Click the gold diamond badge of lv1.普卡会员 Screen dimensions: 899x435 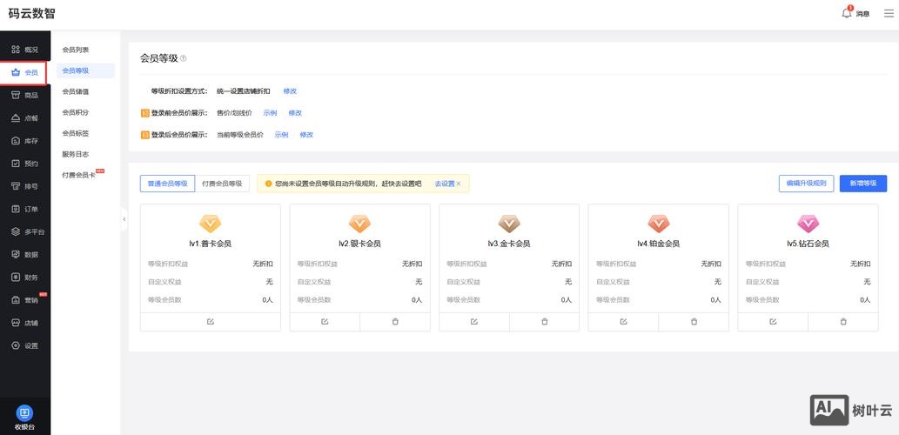coord(211,224)
